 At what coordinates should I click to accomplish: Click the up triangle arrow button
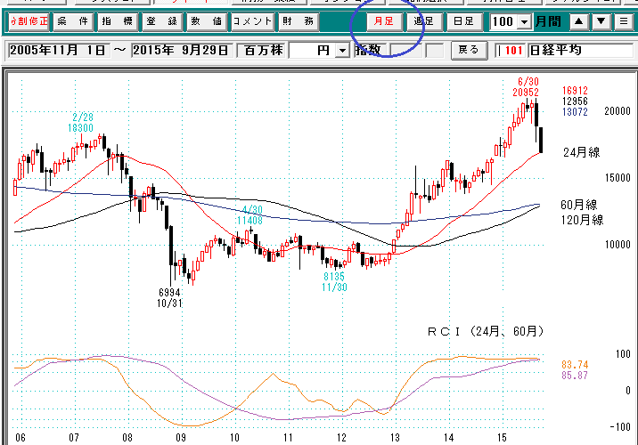click(x=579, y=20)
